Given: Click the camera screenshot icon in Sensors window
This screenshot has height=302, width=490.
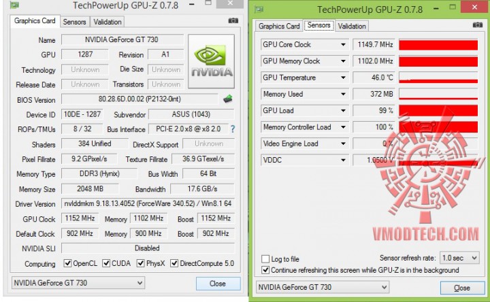Looking at the screenshot, I should pyautogui.click(x=477, y=24).
